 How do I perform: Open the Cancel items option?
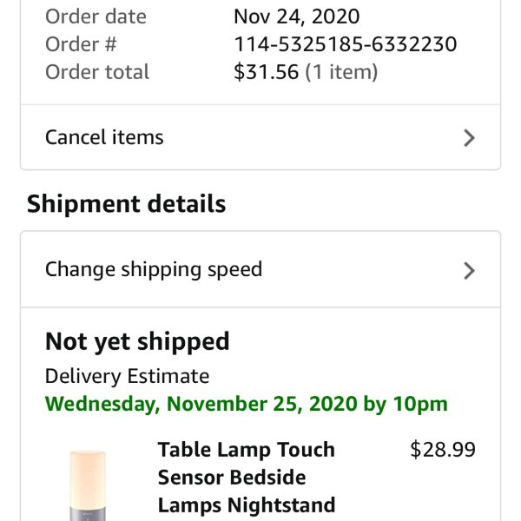[260, 137]
